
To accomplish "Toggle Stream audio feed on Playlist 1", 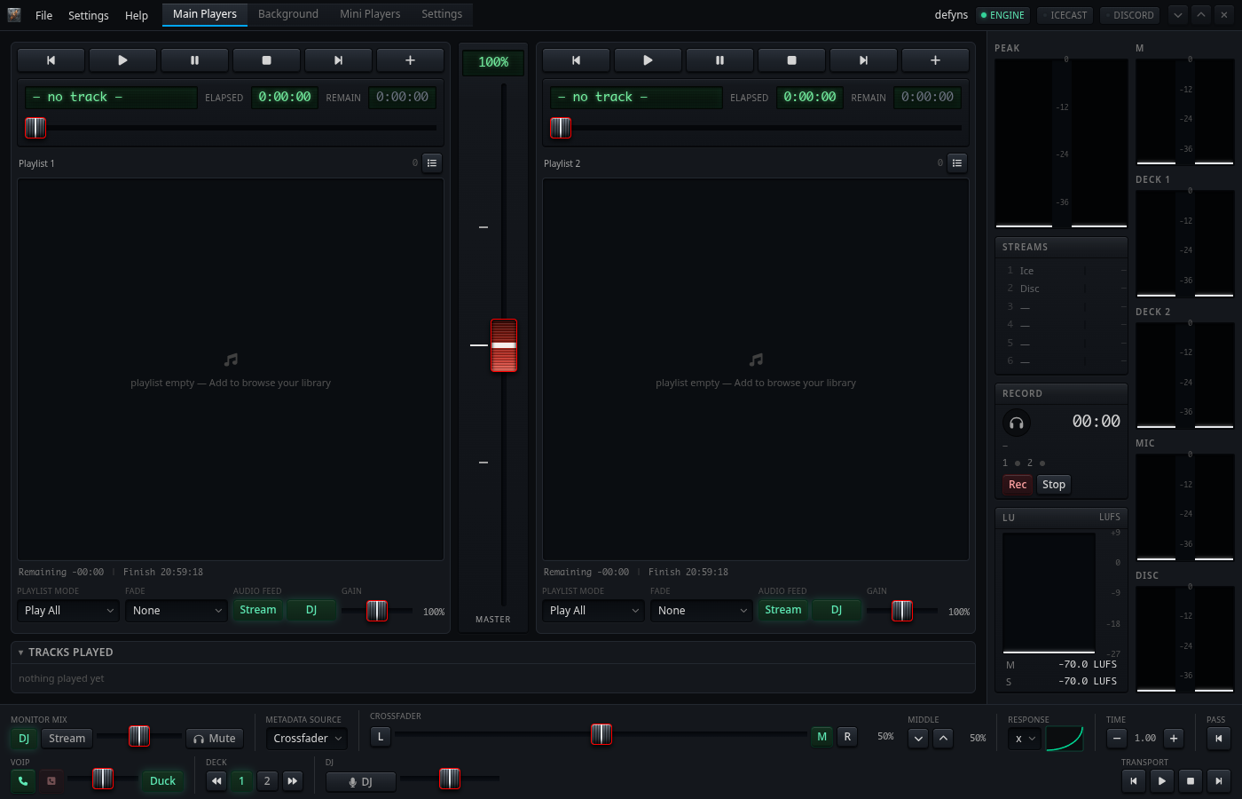I will [258, 610].
